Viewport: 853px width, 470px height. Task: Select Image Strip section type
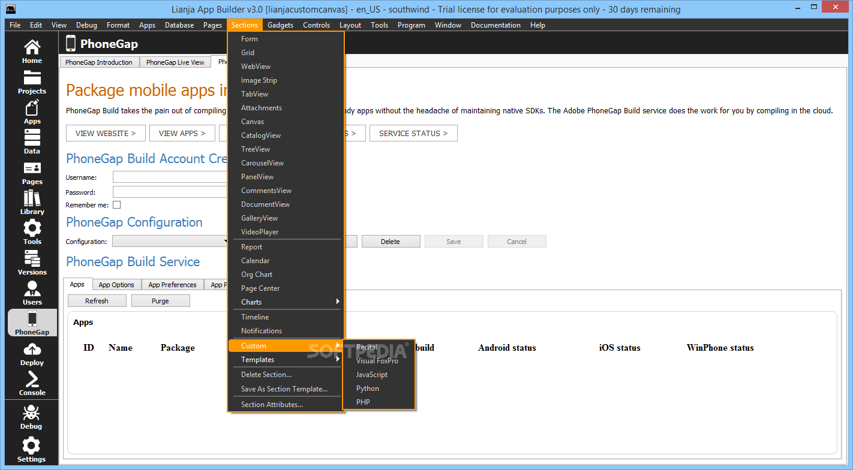[286, 80]
